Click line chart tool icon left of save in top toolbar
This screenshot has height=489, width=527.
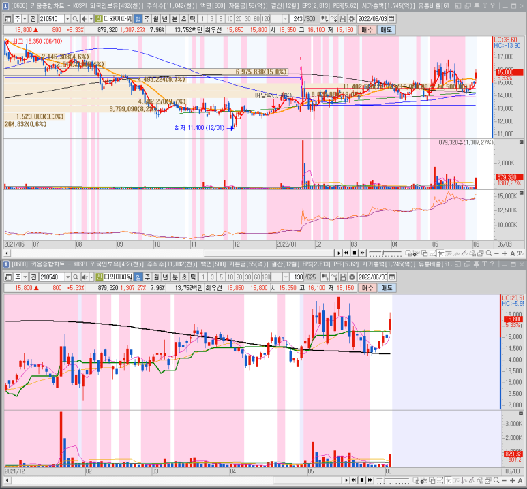pos(333,19)
